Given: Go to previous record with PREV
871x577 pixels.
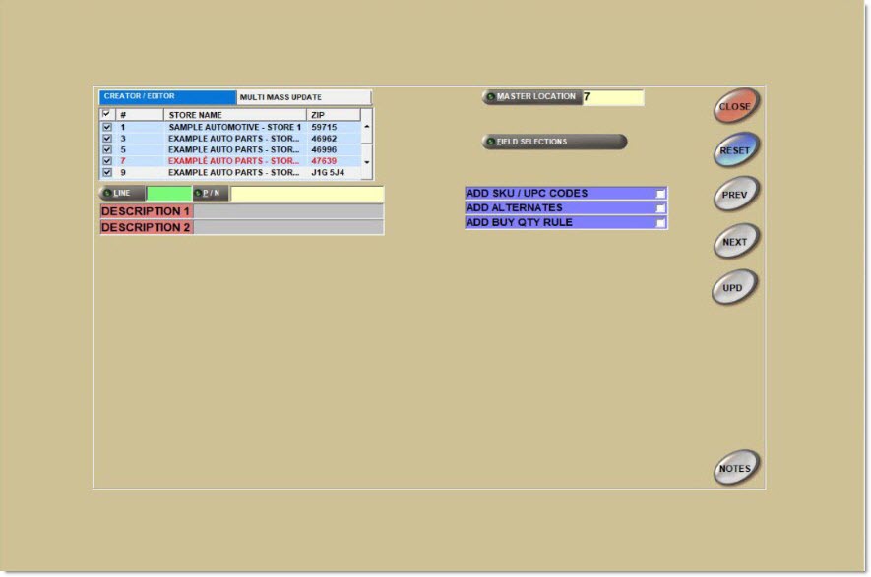Looking at the screenshot, I should 735,195.
